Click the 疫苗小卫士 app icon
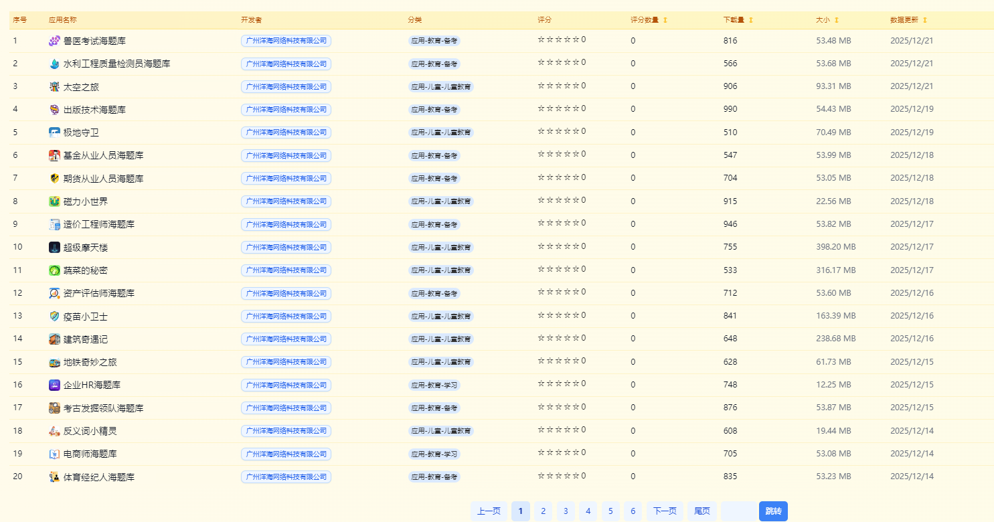 click(54, 316)
